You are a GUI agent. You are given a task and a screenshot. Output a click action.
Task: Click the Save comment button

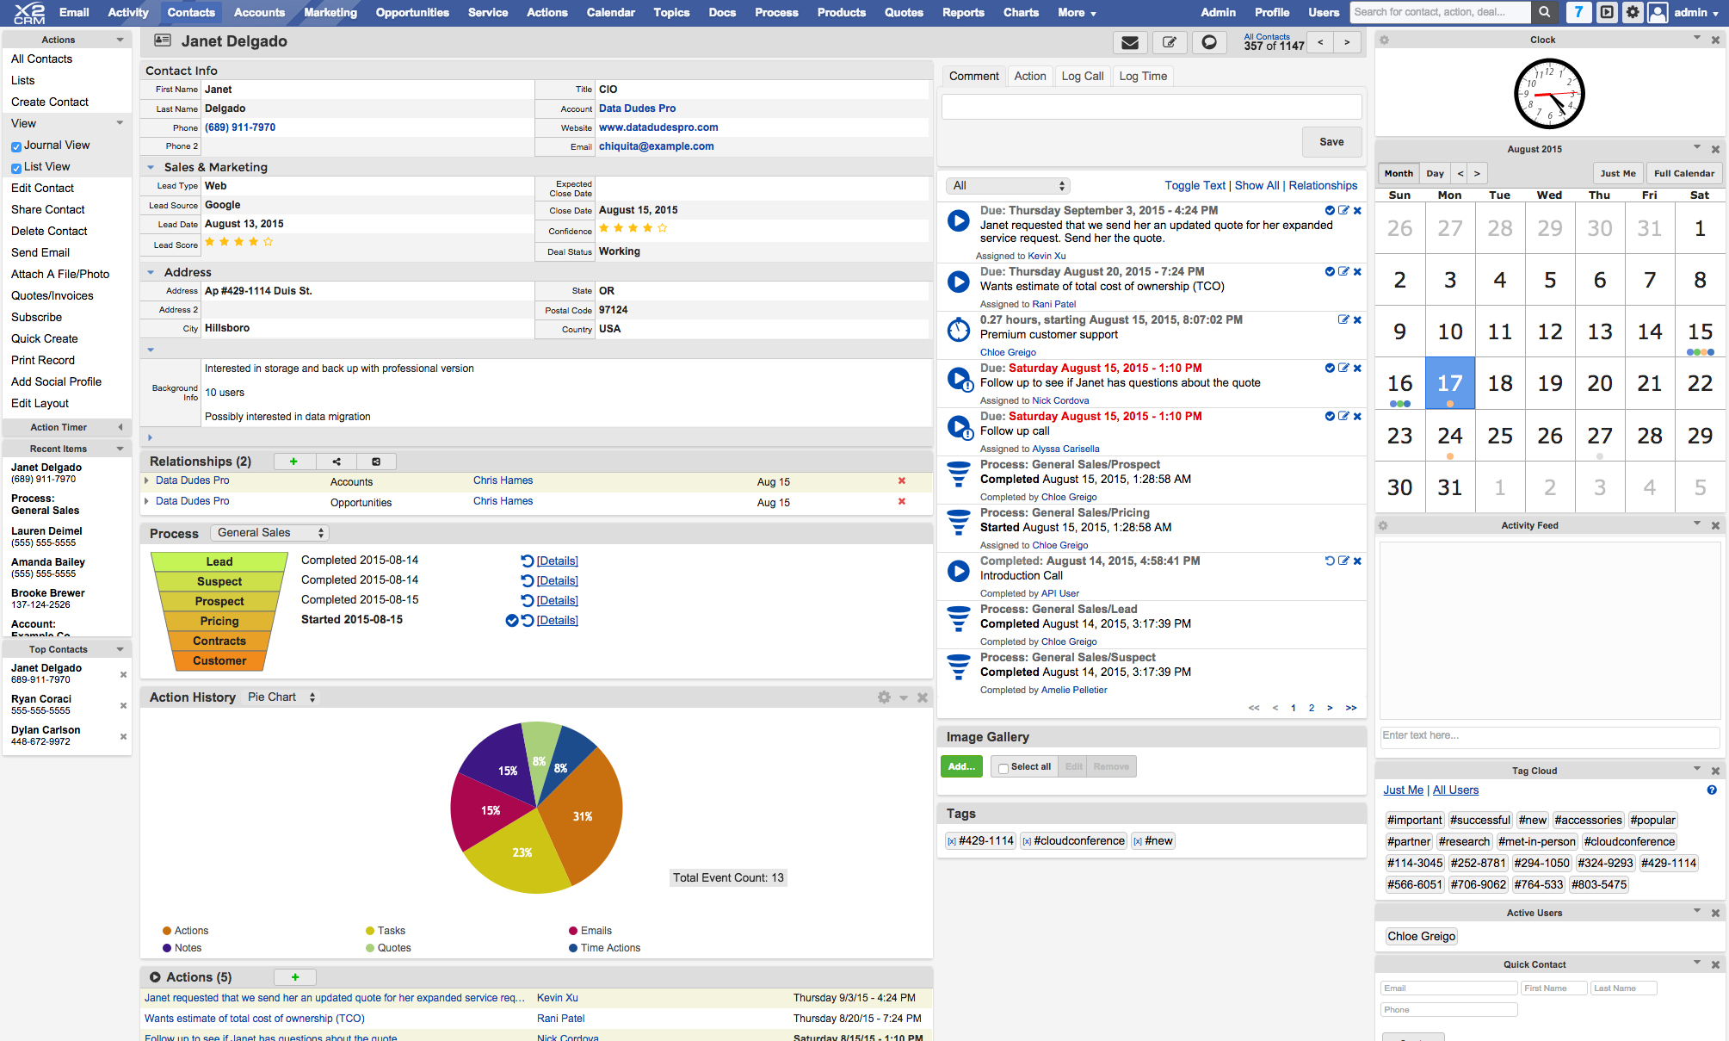pyautogui.click(x=1331, y=142)
